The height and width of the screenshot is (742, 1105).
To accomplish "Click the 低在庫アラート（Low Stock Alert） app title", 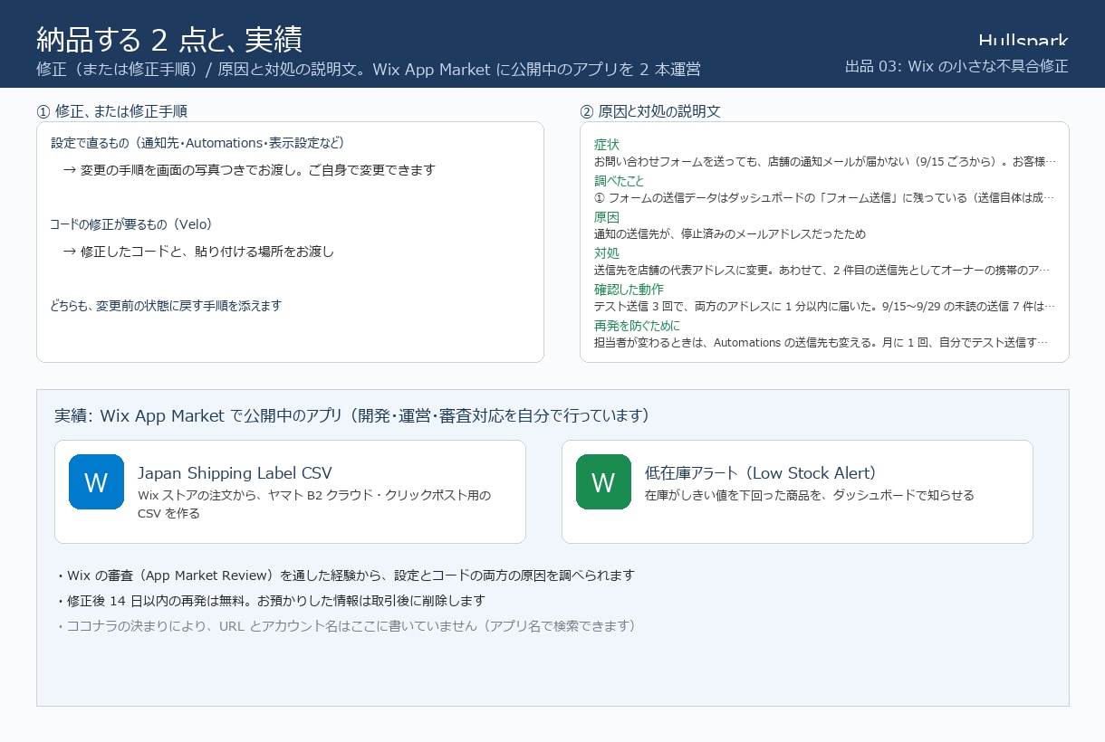I will coord(761,473).
